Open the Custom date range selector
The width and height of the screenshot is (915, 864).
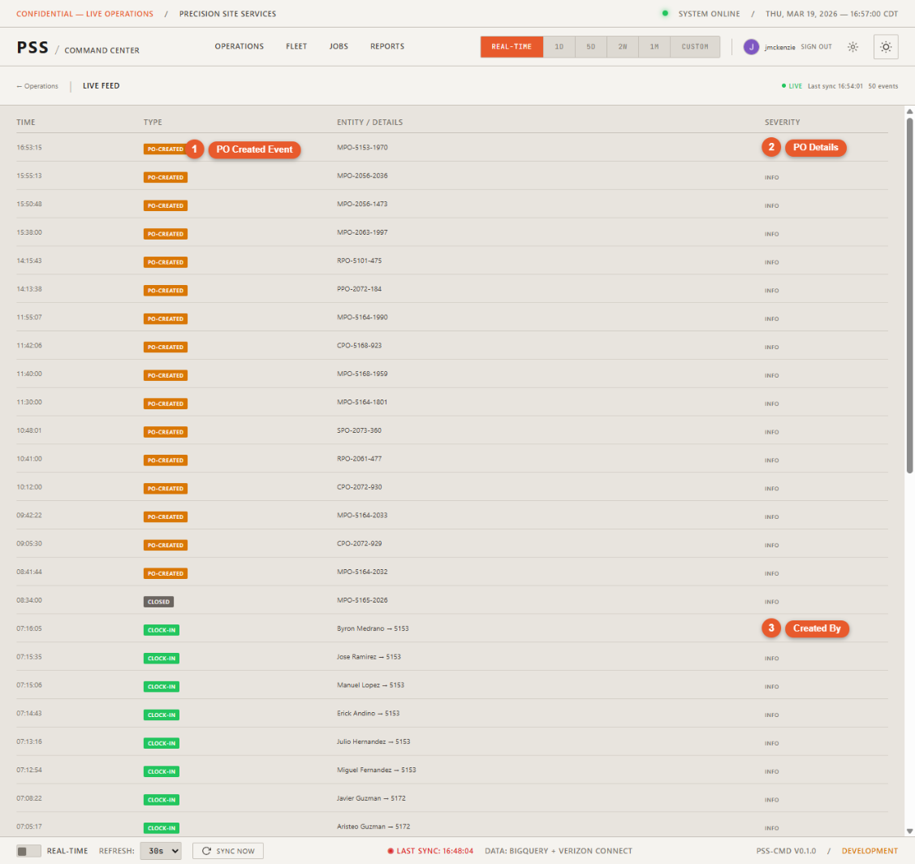pyautogui.click(x=695, y=46)
